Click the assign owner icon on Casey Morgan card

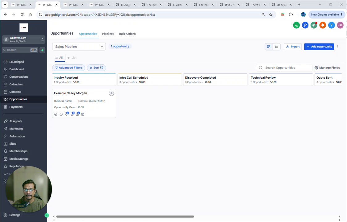click(x=111, y=93)
